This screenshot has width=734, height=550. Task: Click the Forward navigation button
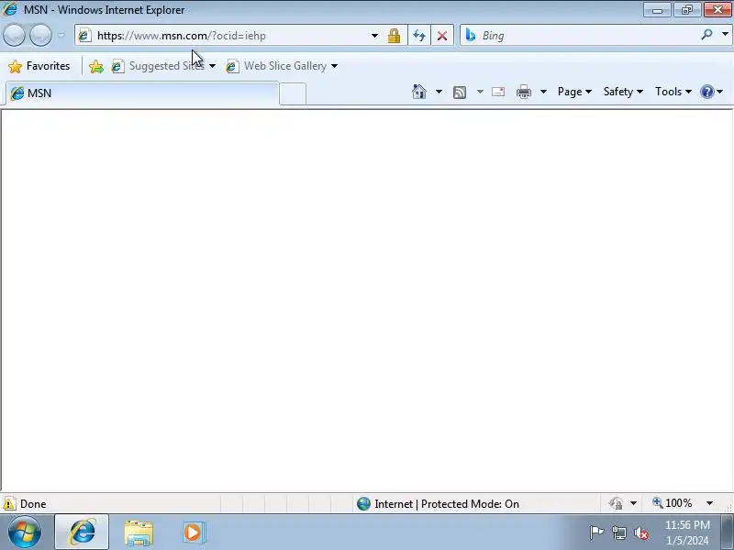click(x=40, y=35)
